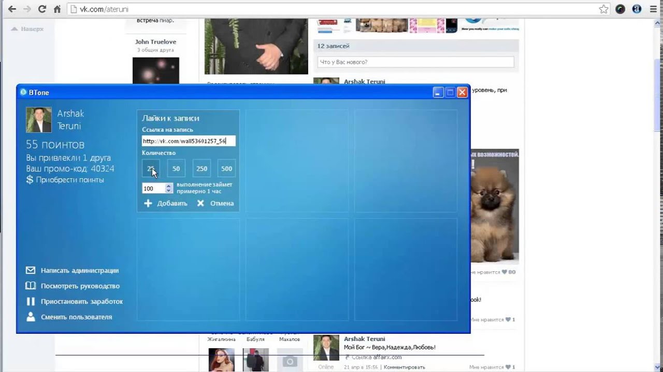Screen dimensions: 663x372
Task: Select Приостановить заработок
Action: (82, 301)
